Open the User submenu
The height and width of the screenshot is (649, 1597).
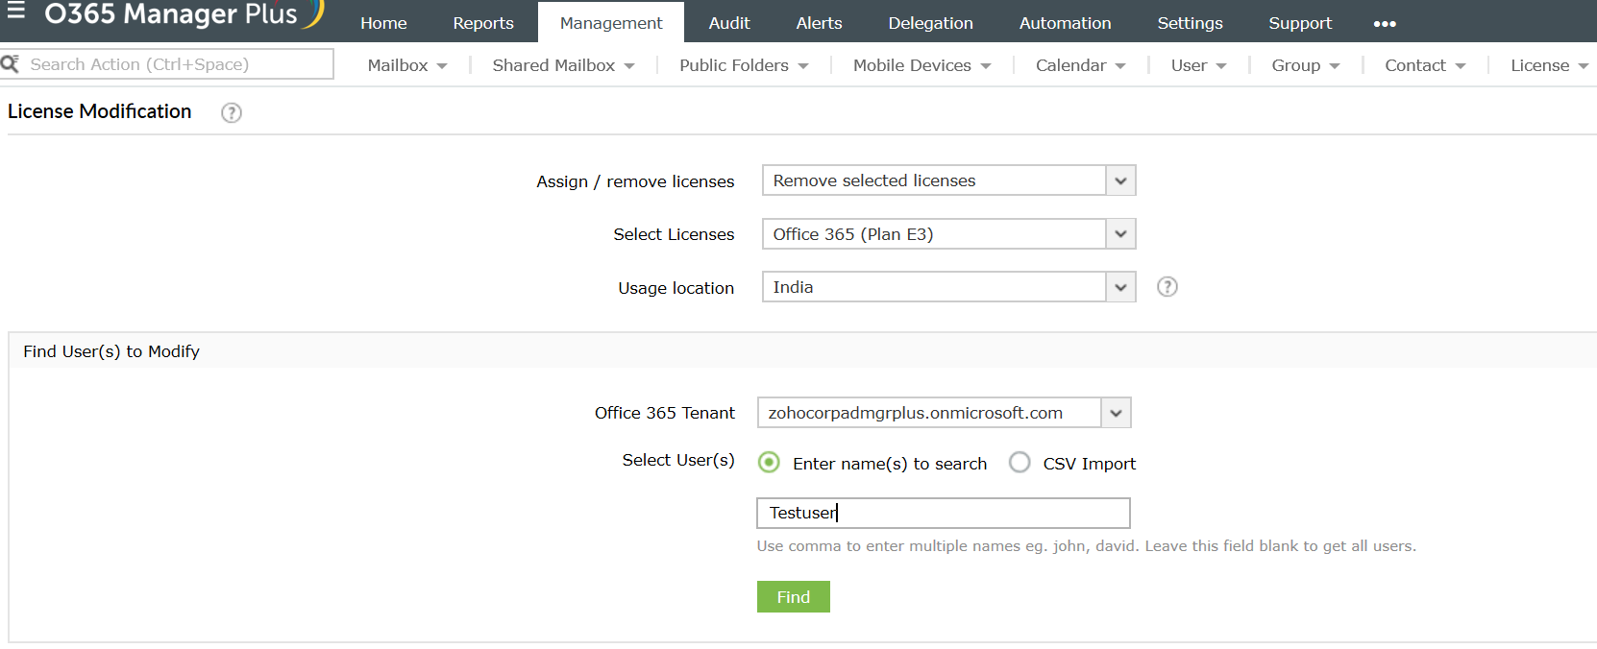click(x=1198, y=65)
